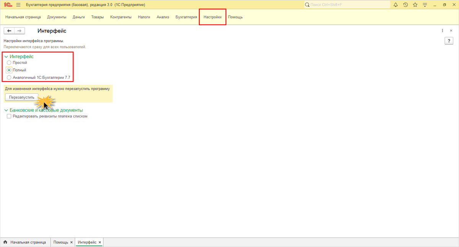Select Аналогичный 1С:Бухгалтерии 7.7 option
Viewport: 459px width, 247px height.
coord(9,78)
